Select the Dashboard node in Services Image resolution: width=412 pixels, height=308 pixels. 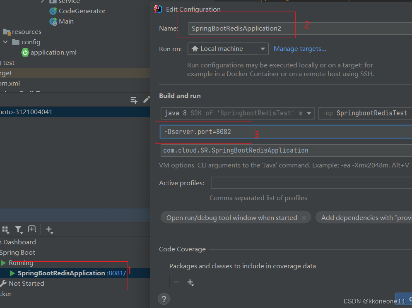coord(18,242)
